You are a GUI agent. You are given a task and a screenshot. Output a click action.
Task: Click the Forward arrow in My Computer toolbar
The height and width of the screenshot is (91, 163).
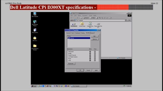tap(77, 18)
